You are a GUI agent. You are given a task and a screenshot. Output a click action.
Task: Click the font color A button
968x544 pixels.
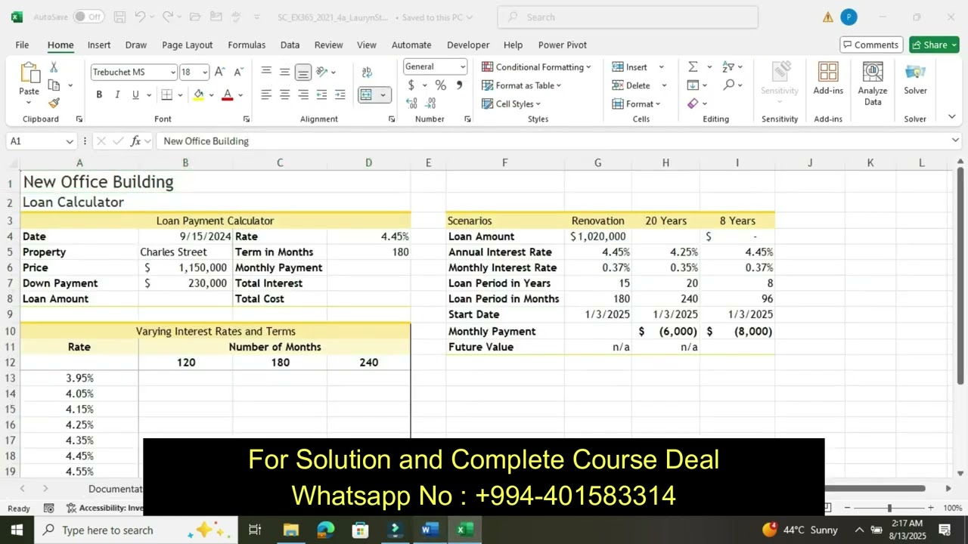[x=227, y=94]
